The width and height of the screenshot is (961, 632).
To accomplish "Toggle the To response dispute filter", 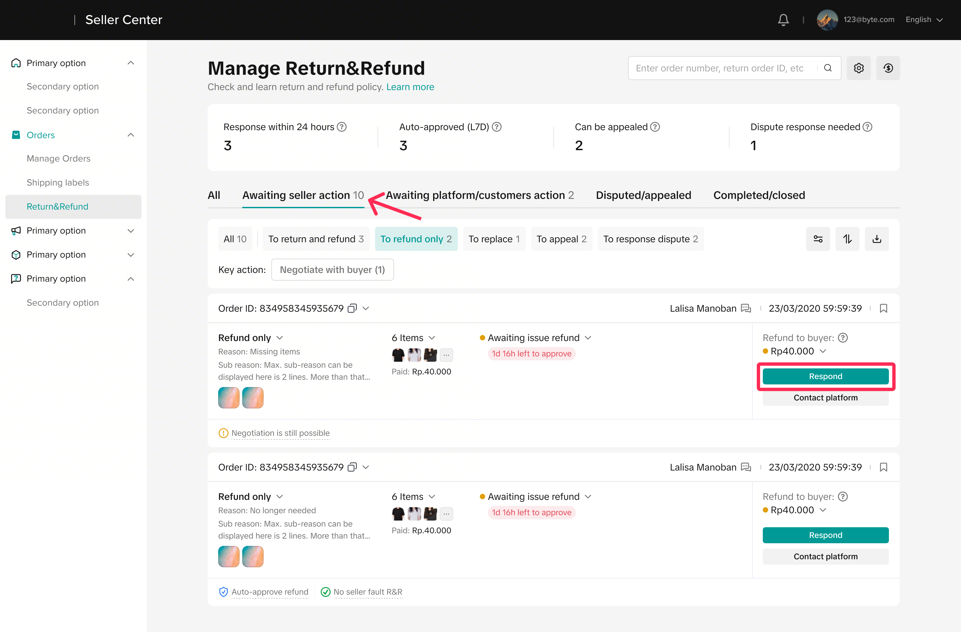I will [x=650, y=239].
